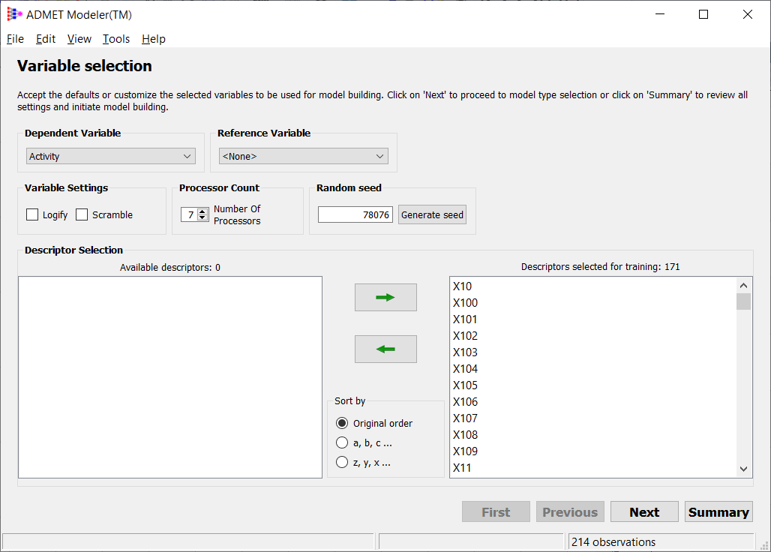Select the z, y, x sort option
The height and width of the screenshot is (552, 771).
pyautogui.click(x=342, y=463)
